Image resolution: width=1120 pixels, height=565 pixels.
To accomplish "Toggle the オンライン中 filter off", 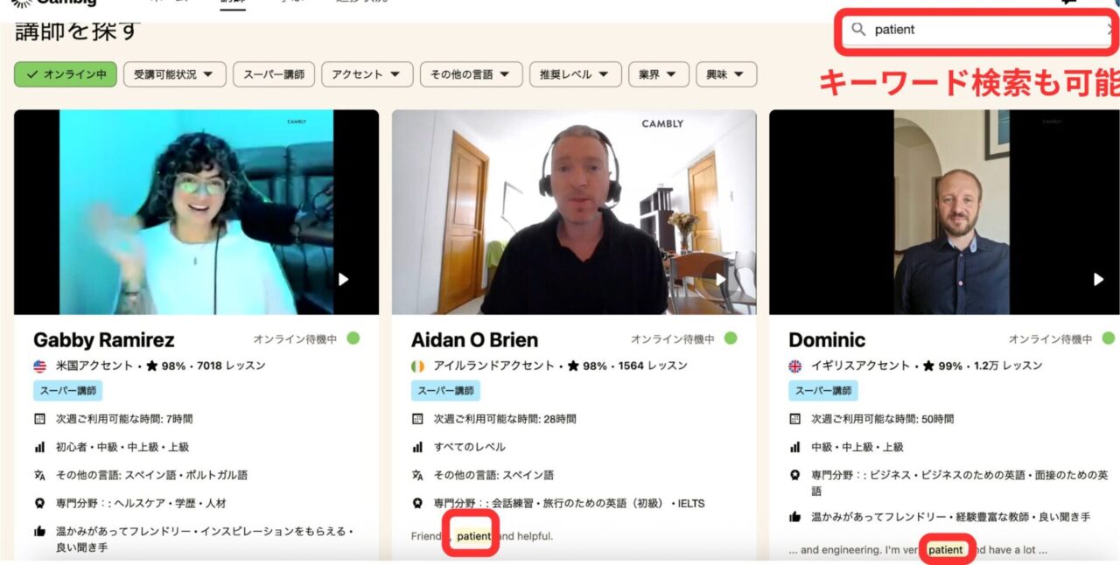I will pos(66,74).
